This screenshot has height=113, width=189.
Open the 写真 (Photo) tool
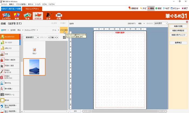pyautogui.click(x=27, y=16)
